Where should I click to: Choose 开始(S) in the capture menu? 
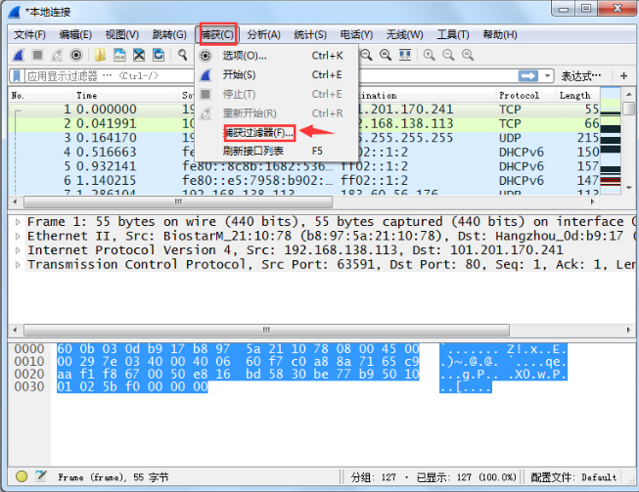tap(276, 75)
